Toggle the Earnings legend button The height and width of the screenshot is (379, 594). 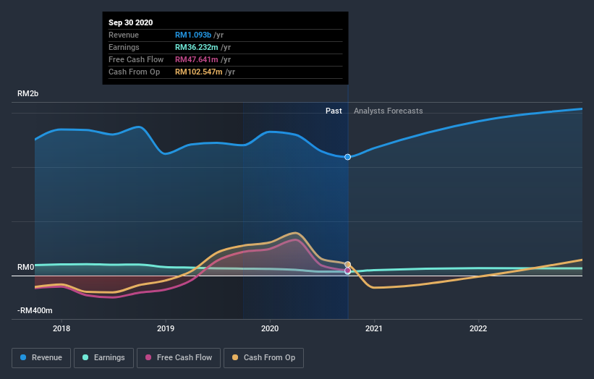point(103,358)
